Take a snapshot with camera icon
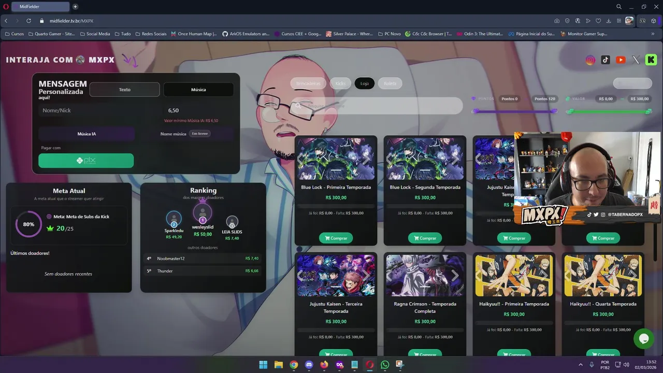663x373 pixels. [x=557, y=21]
